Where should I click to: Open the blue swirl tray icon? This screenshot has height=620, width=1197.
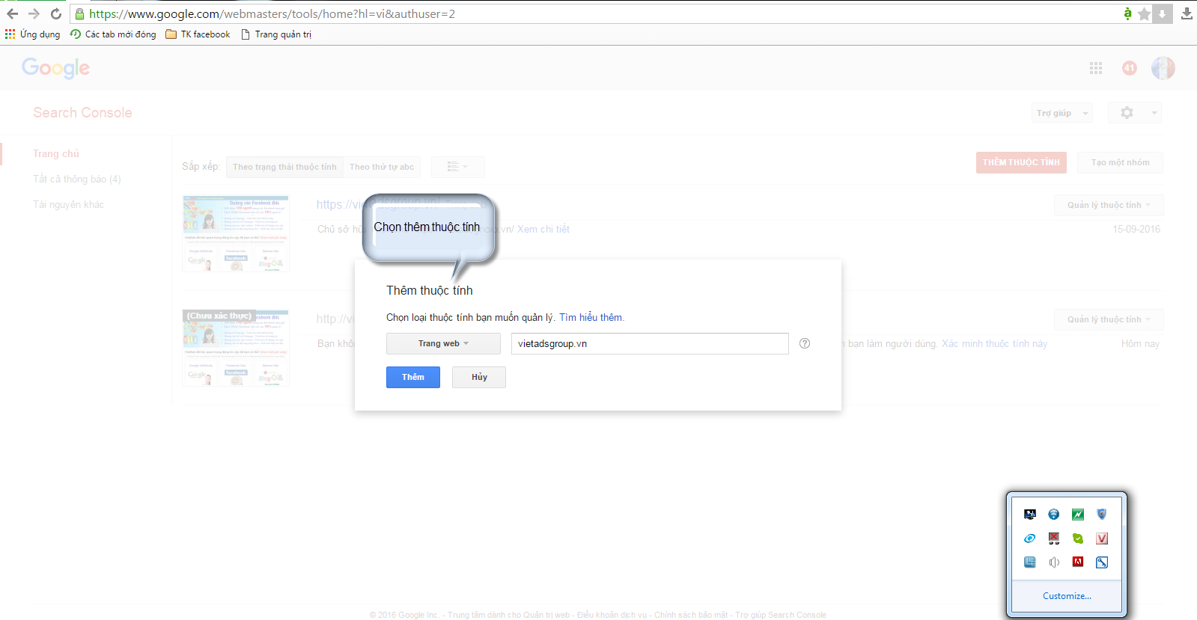1030,538
